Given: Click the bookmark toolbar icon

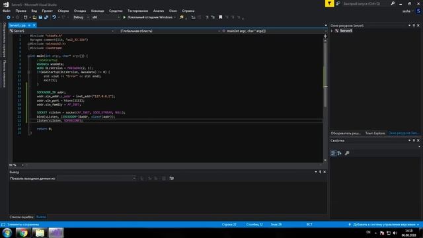Looking at the screenshot, I should click(220, 17).
